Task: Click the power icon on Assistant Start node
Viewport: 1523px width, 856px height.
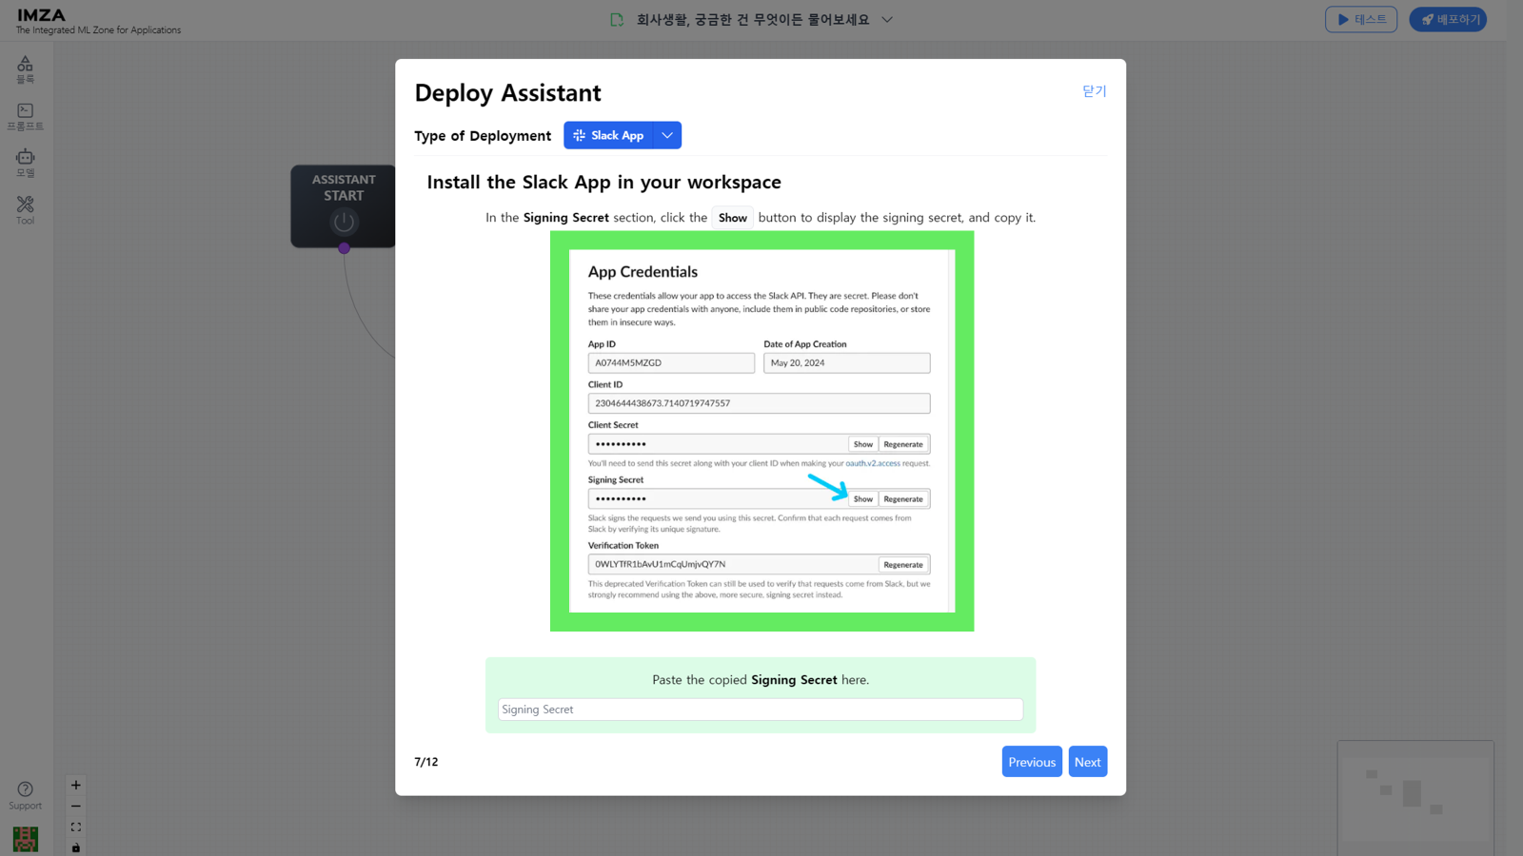Action: click(x=344, y=223)
